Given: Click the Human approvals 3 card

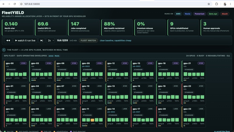Looking at the screenshot, I should click(x=216, y=27).
